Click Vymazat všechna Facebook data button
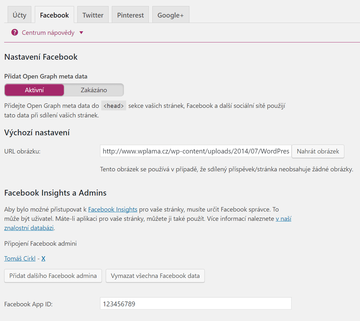Image resolution: width=360 pixels, height=321 pixels. (155, 276)
